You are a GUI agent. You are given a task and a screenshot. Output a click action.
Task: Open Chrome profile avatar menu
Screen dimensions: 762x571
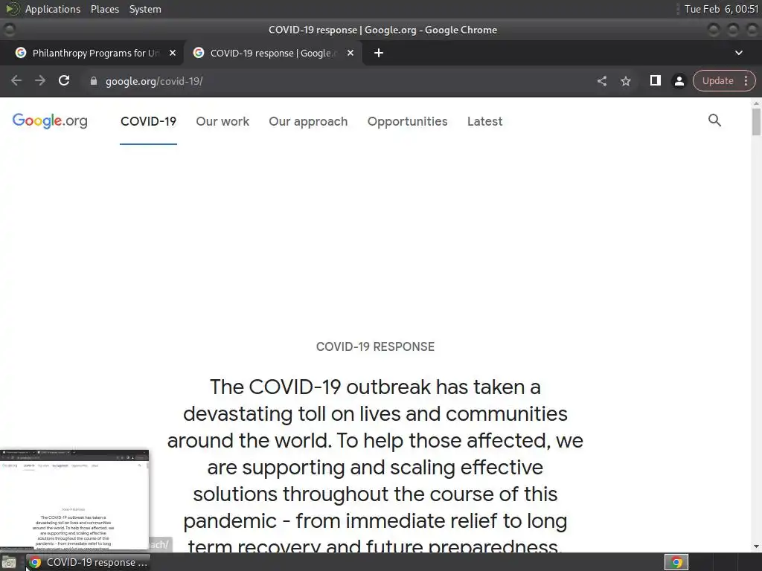click(x=679, y=81)
